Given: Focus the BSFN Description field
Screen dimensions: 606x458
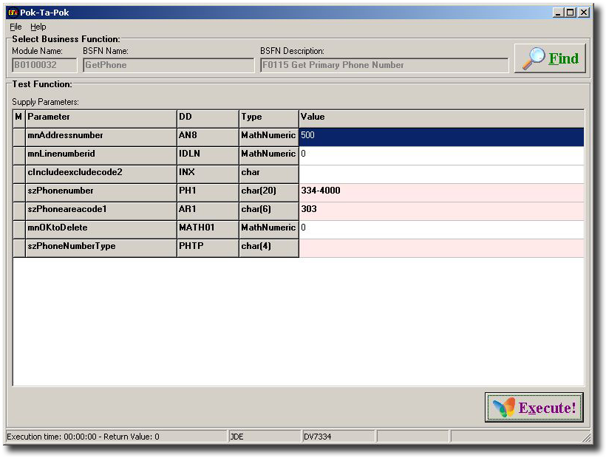Looking at the screenshot, I should tap(384, 65).
